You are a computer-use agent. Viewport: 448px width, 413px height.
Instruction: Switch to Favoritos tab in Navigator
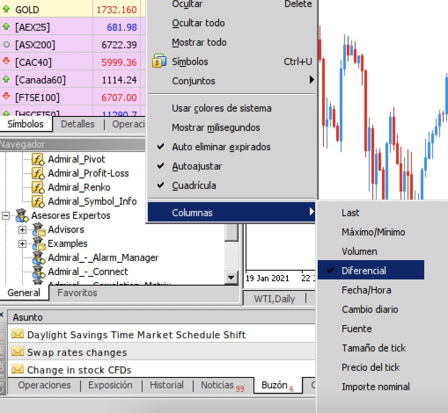[77, 293]
